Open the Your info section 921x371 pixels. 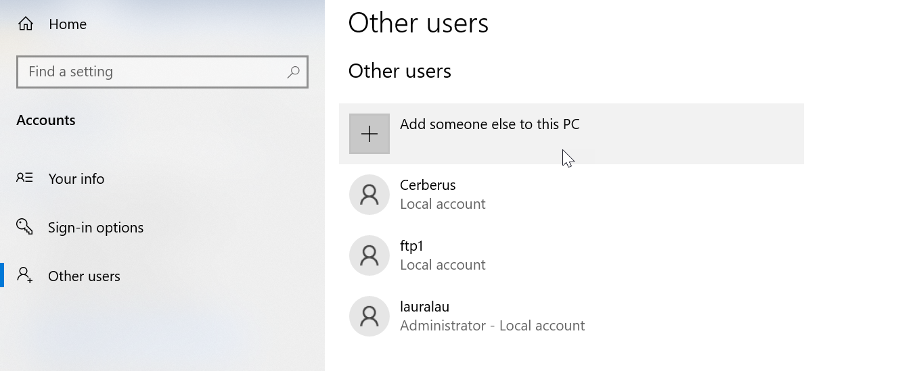point(76,179)
